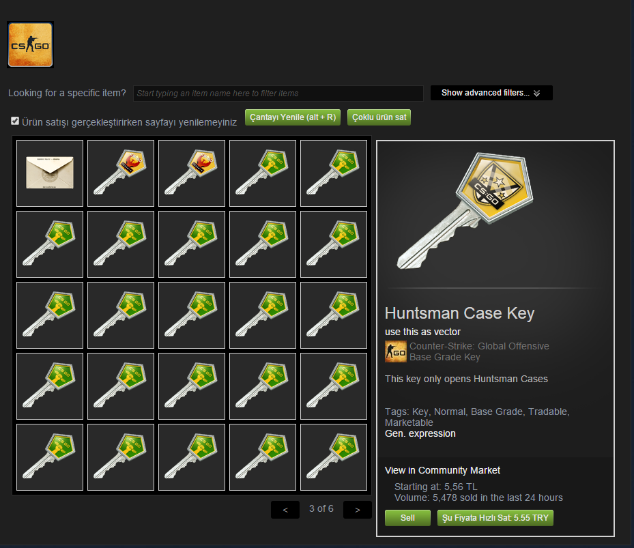
Task: Click the Çantayı Yenile (alt + R) button
Action: [293, 117]
